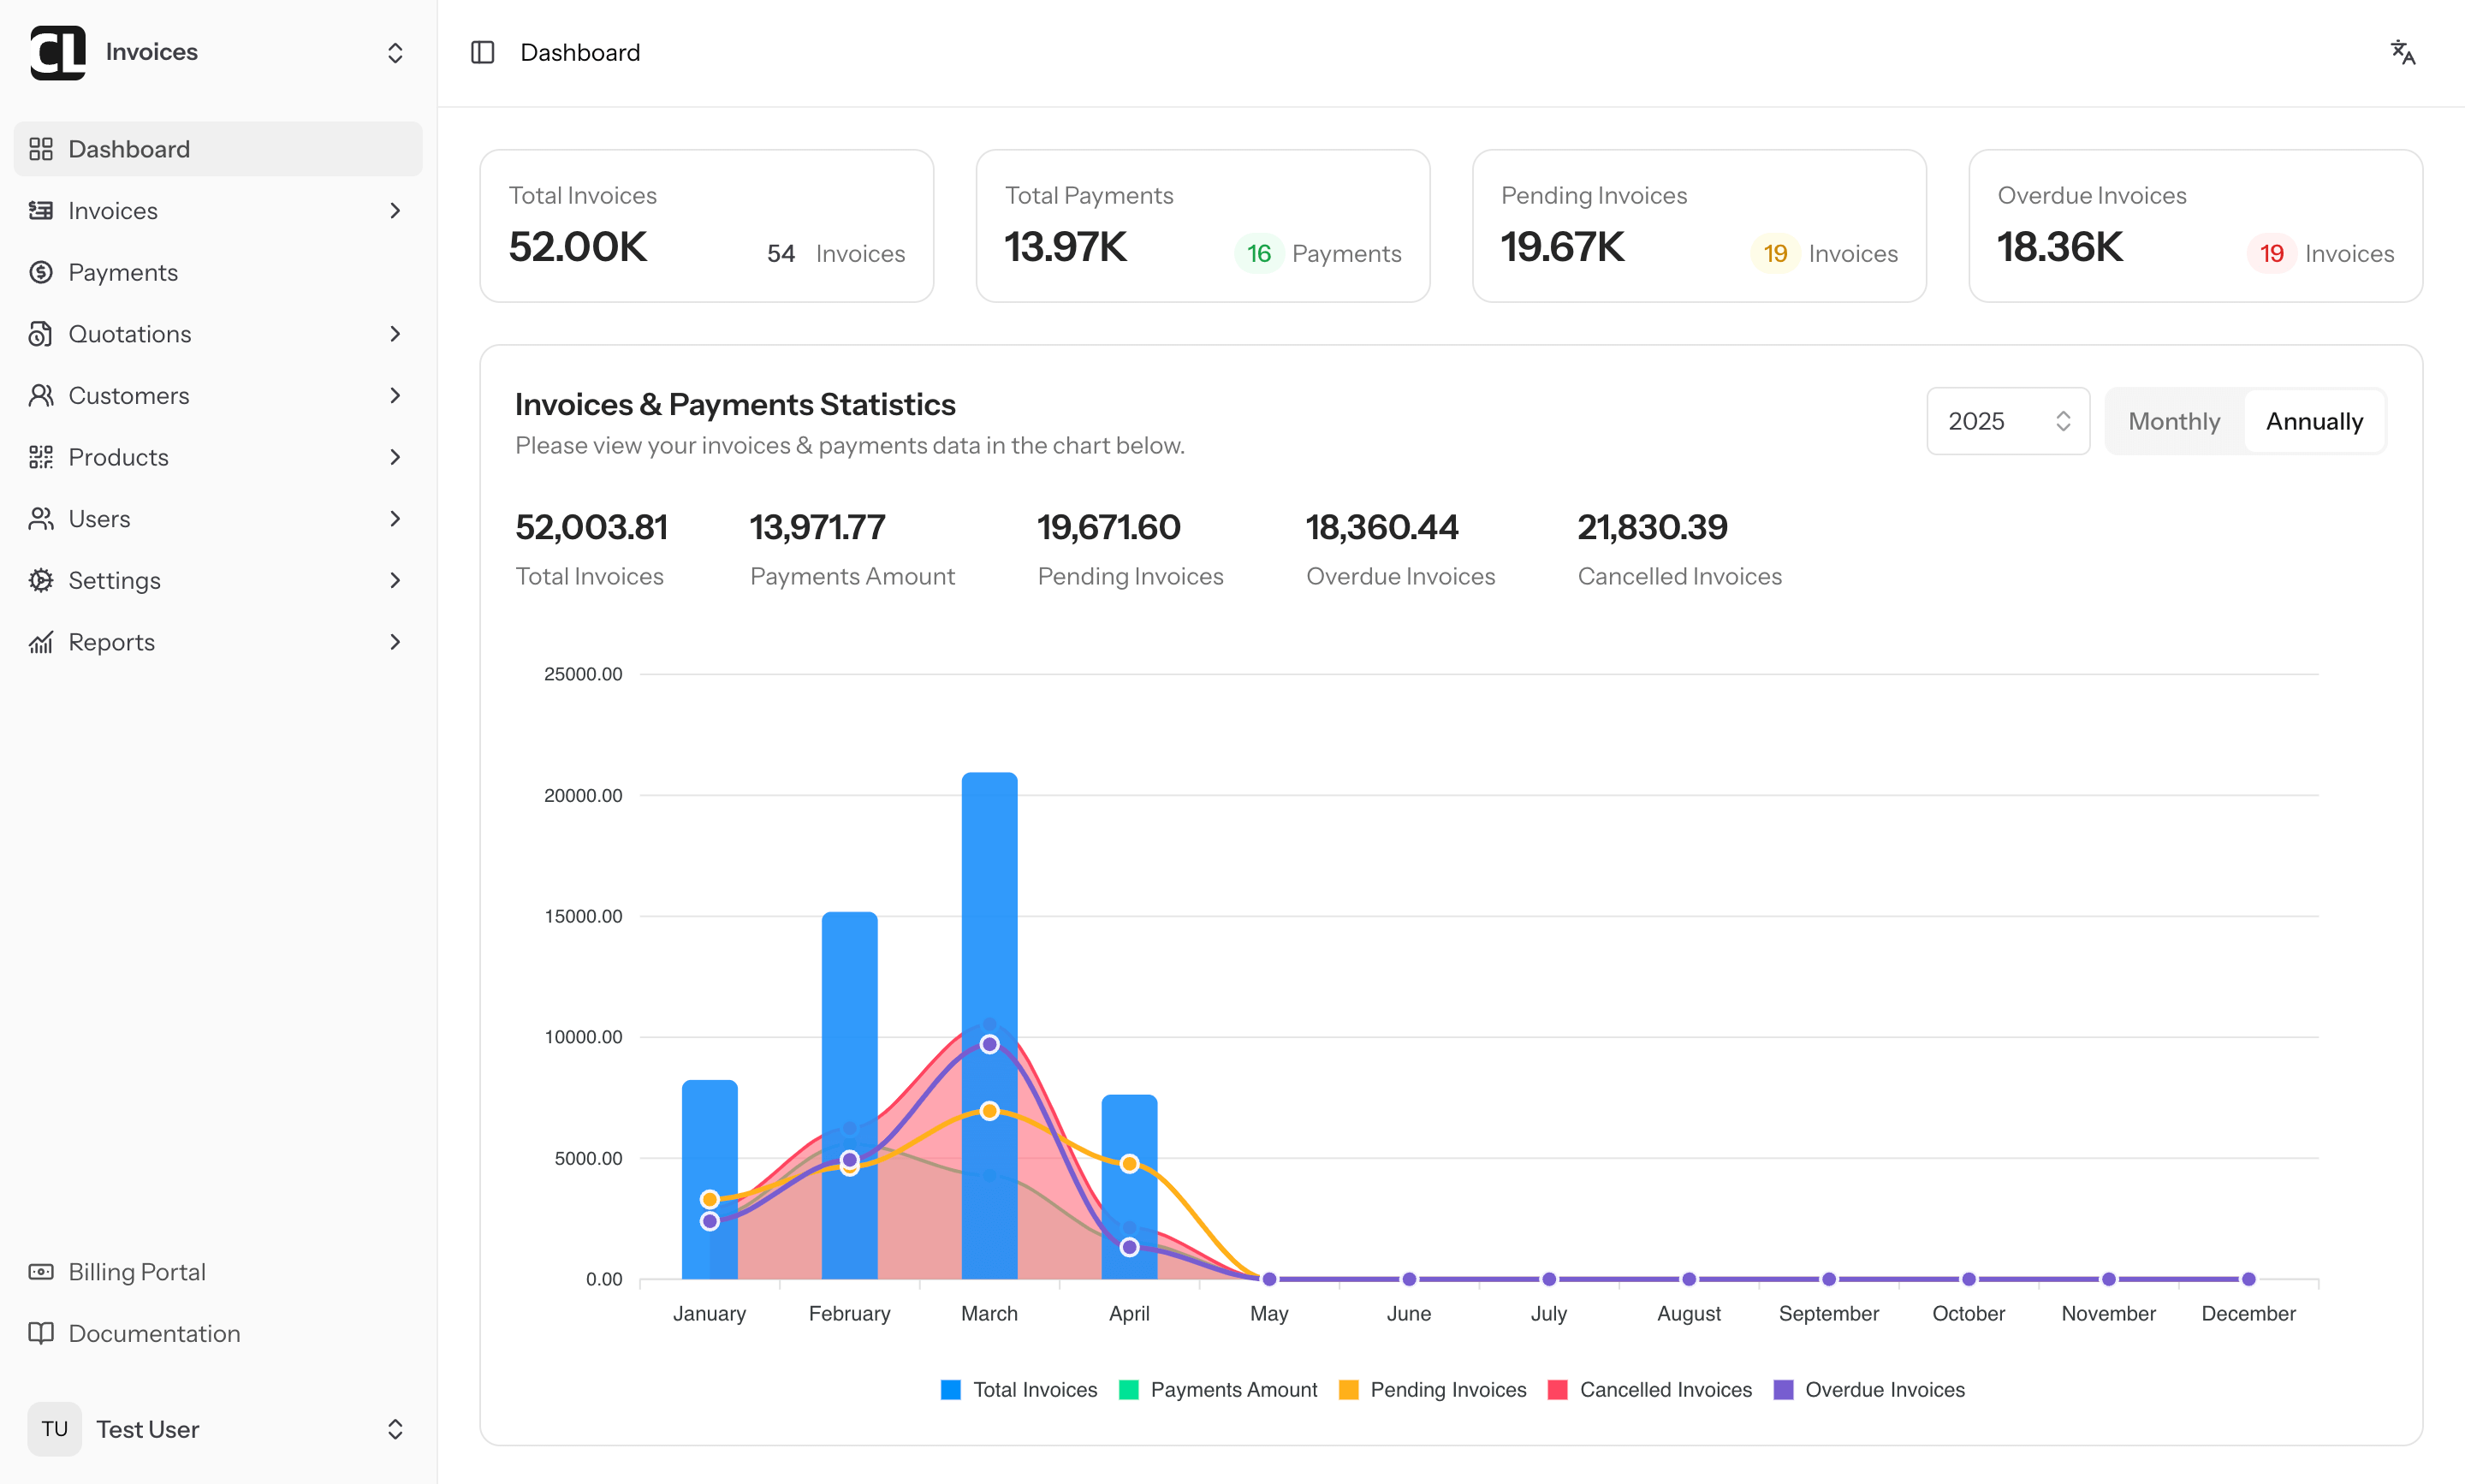Click the Reports chart icon
Image resolution: width=2465 pixels, height=1484 pixels.
(41, 642)
